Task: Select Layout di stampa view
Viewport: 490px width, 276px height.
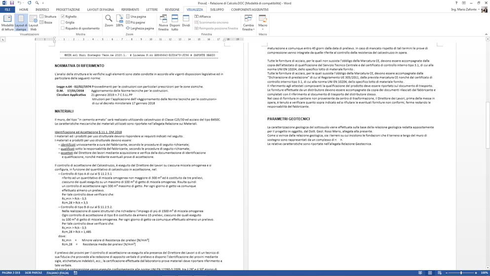Action: pyautogui.click(x=21, y=23)
